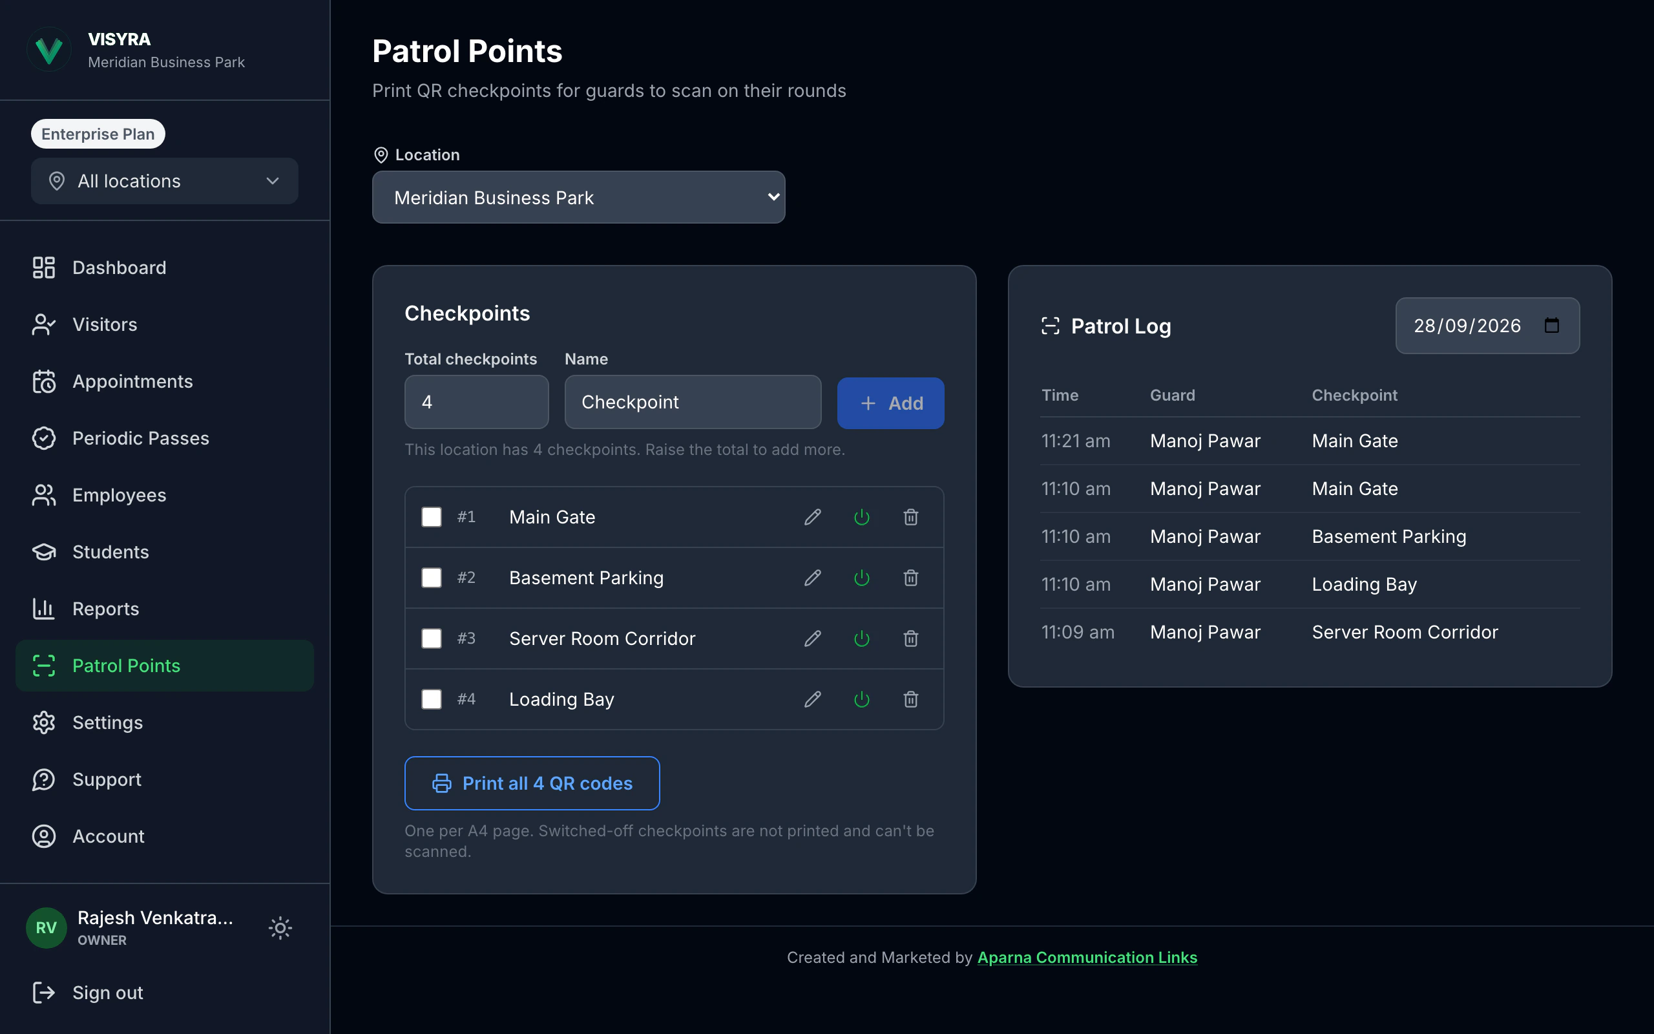
Task: Click the RV user avatar
Action: coord(47,928)
